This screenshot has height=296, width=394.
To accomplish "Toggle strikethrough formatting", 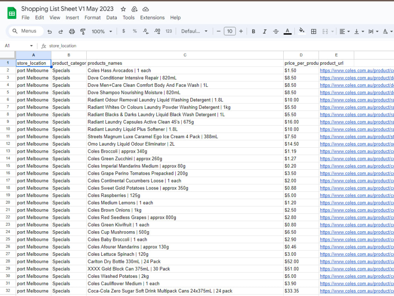I will tap(276, 31).
